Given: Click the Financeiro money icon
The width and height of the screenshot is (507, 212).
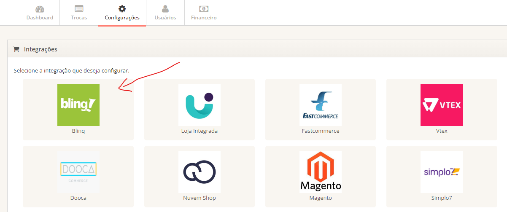Looking at the screenshot, I should pos(204,9).
